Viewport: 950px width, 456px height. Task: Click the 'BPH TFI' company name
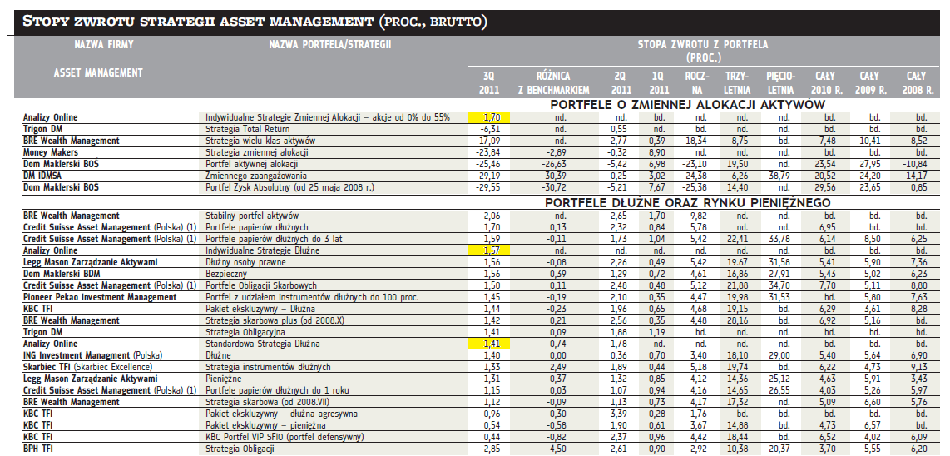[39, 449]
